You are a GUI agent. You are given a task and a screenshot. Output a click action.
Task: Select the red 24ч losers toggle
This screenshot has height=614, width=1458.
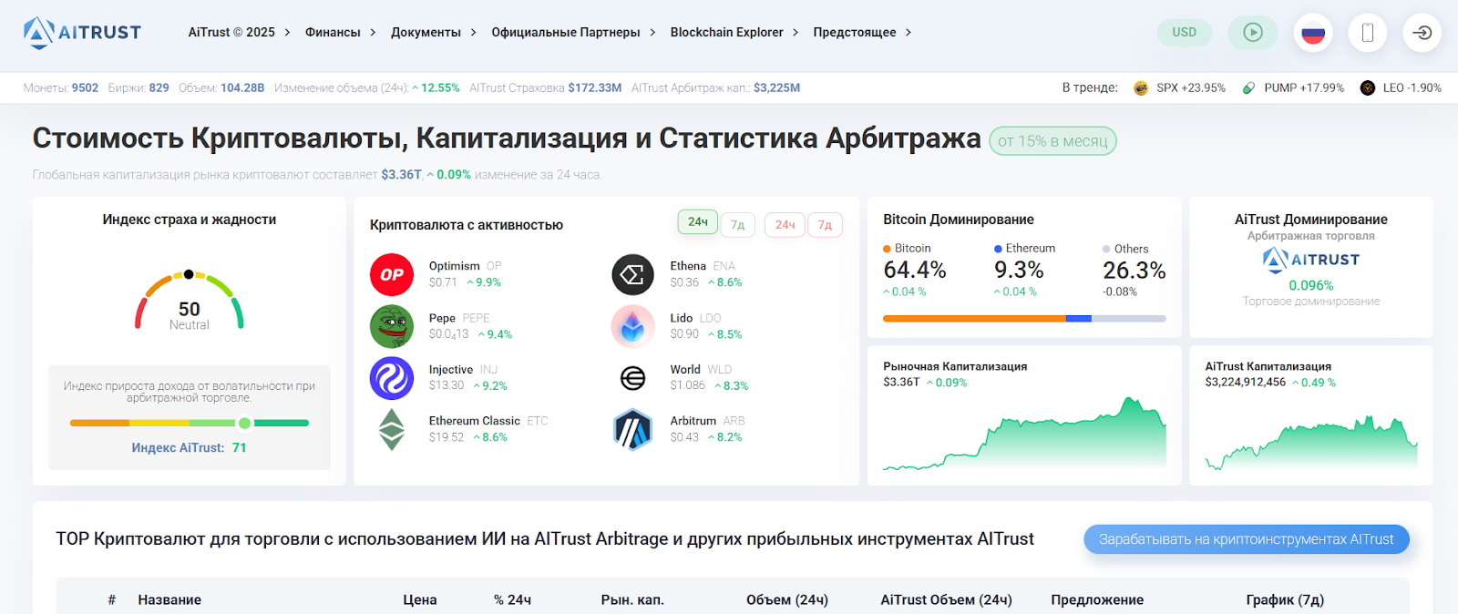click(x=785, y=224)
